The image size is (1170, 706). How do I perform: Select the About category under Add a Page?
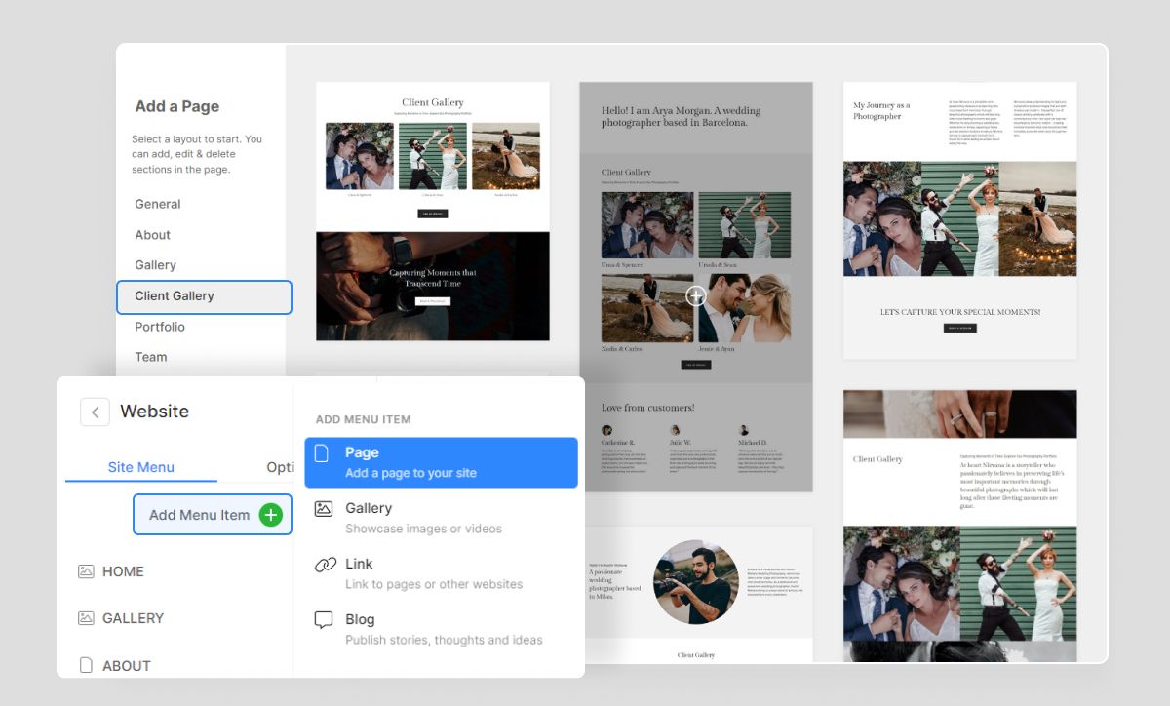(x=152, y=234)
